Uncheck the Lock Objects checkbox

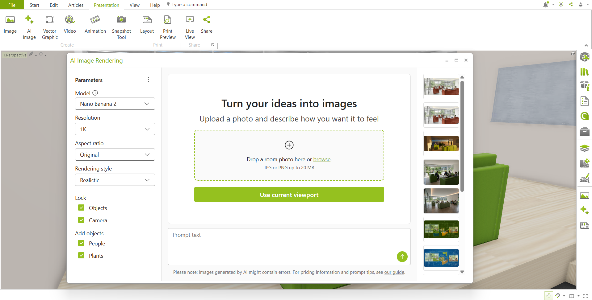81,208
